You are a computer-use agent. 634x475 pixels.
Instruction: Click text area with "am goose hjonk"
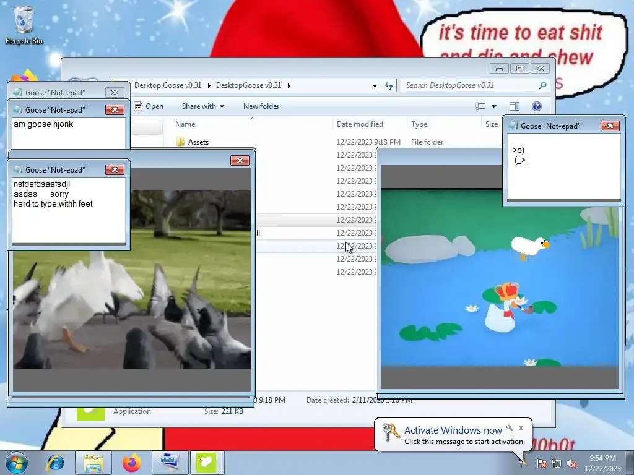69,133
